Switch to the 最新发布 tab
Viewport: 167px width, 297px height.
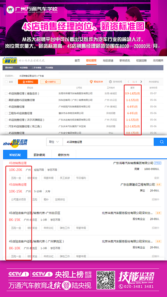(x=63, y=155)
